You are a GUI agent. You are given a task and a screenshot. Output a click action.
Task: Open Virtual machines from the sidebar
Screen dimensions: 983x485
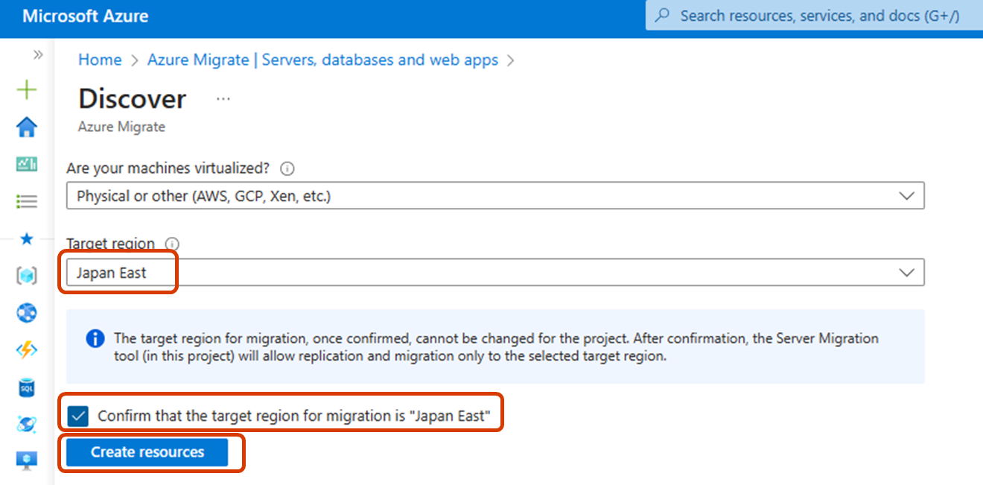pyautogui.click(x=27, y=460)
